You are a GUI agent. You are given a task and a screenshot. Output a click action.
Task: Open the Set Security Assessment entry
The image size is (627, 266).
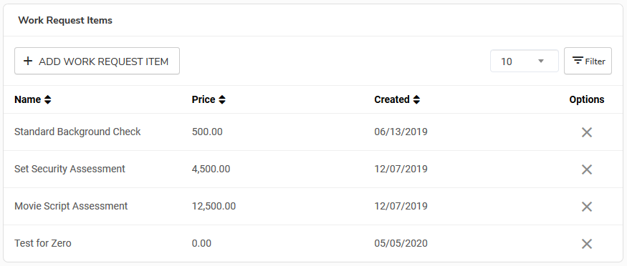point(70,169)
